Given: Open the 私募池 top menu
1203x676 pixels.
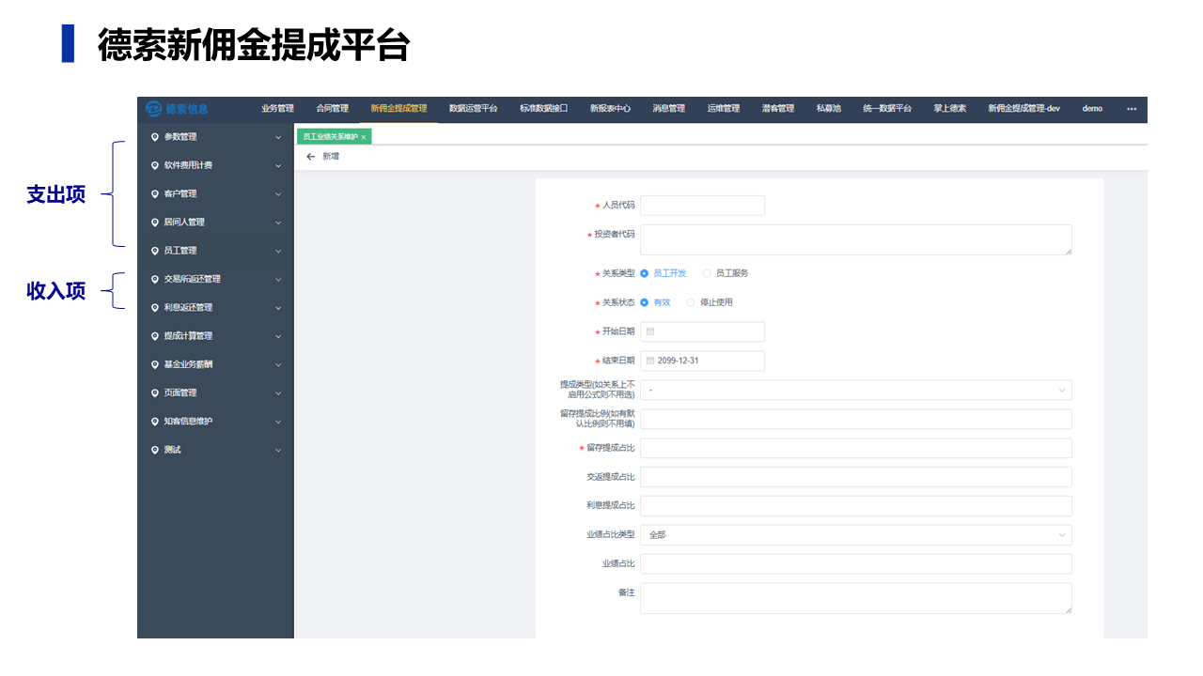Looking at the screenshot, I should [829, 109].
